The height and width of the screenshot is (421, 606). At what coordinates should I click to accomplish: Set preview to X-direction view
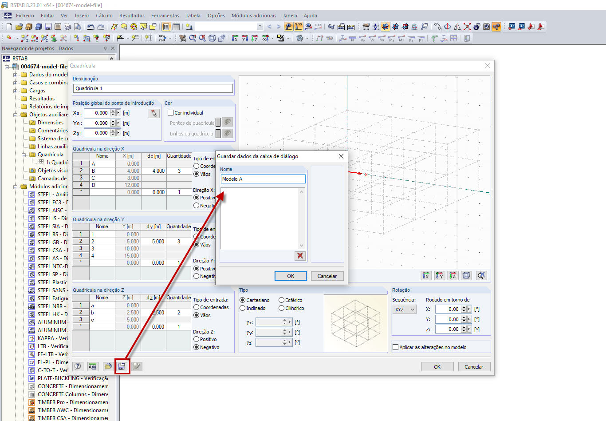click(426, 276)
